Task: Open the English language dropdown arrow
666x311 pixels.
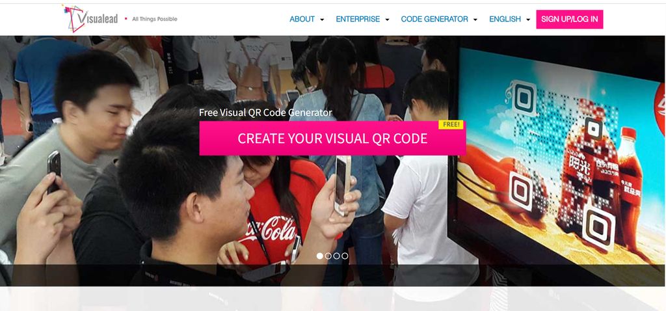Action: point(528,20)
